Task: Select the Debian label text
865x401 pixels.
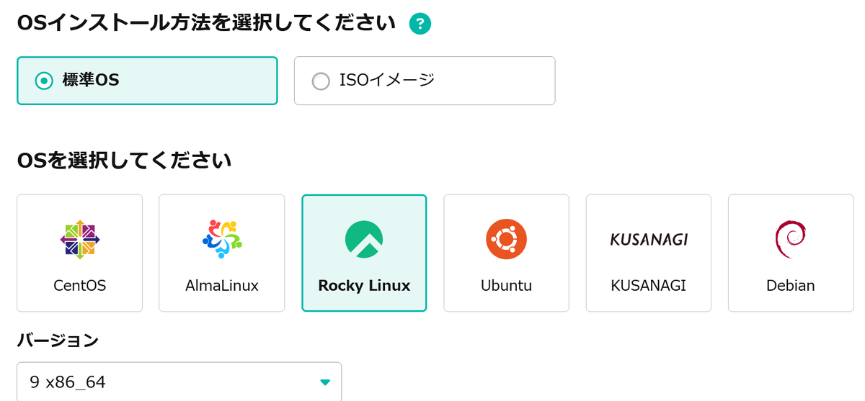Action: pyautogui.click(x=791, y=286)
